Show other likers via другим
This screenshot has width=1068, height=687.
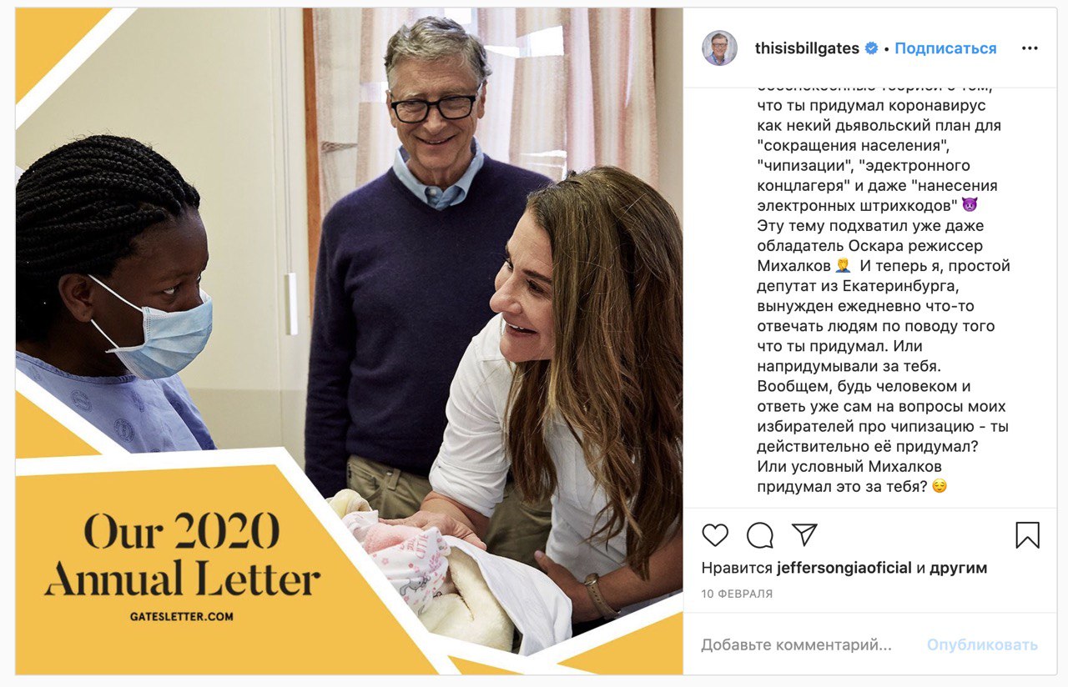click(959, 568)
